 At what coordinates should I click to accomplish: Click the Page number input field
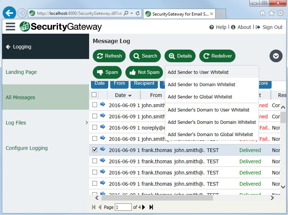[x=123, y=207]
